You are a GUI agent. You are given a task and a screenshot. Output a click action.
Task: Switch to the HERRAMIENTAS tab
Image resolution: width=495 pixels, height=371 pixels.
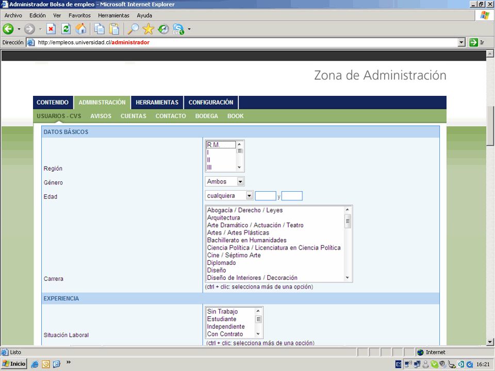[157, 103]
